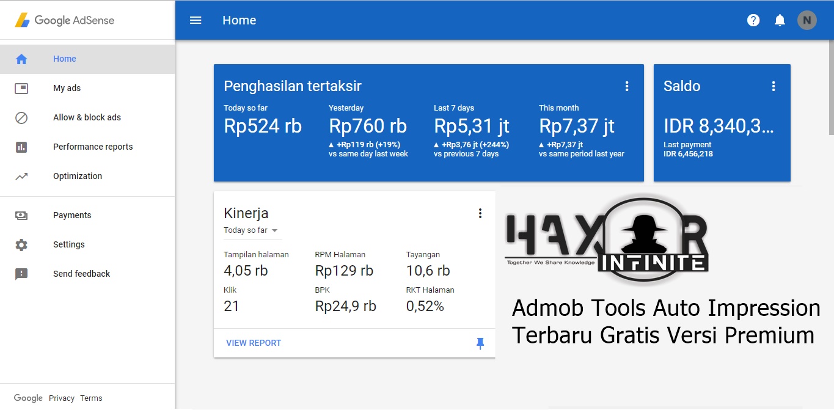Image resolution: width=834 pixels, height=410 pixels.
Task: Open the hamburger navigation menu
Action: [196, 20]
